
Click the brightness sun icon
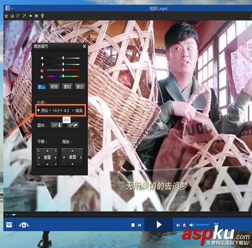[x=42, y=58]
